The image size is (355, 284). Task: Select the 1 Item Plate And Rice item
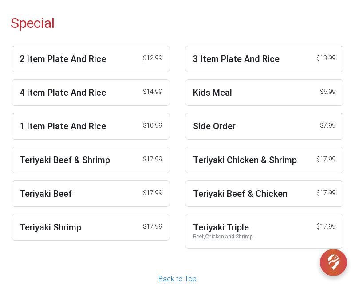pyautogui.click(x=91, y=126)
